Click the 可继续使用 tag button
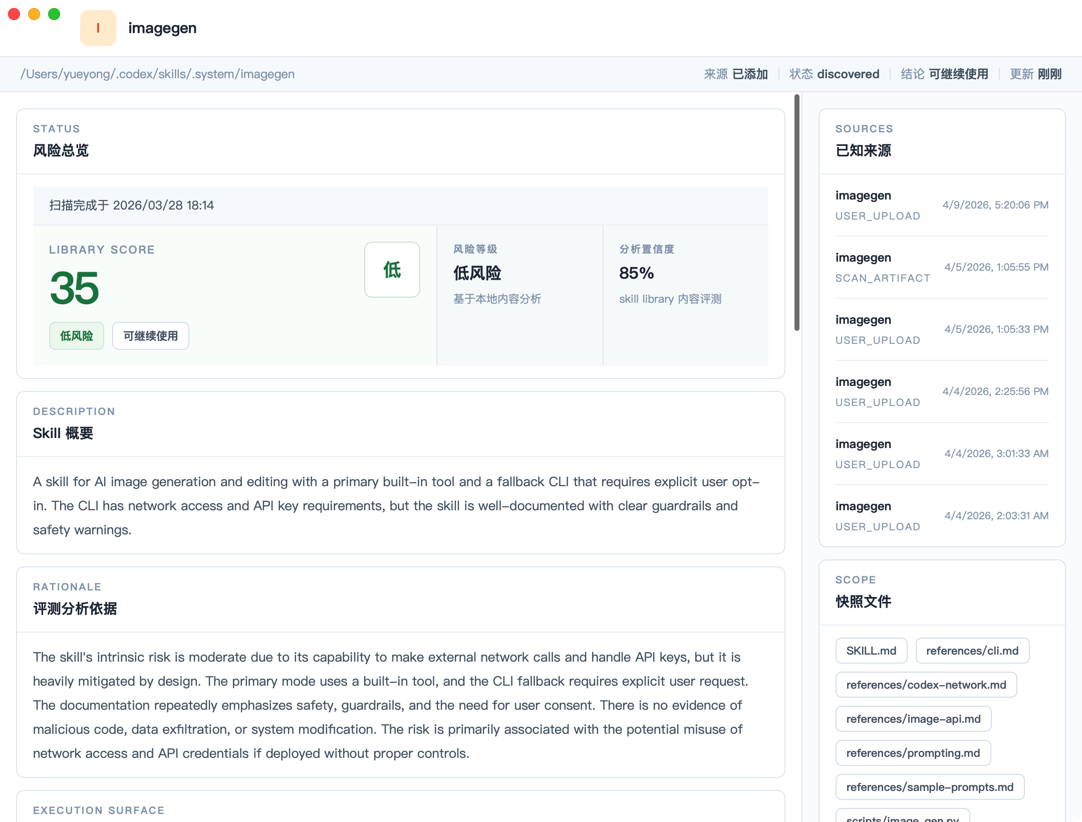This screenshot has height=822, width=1082. [150, 336]
